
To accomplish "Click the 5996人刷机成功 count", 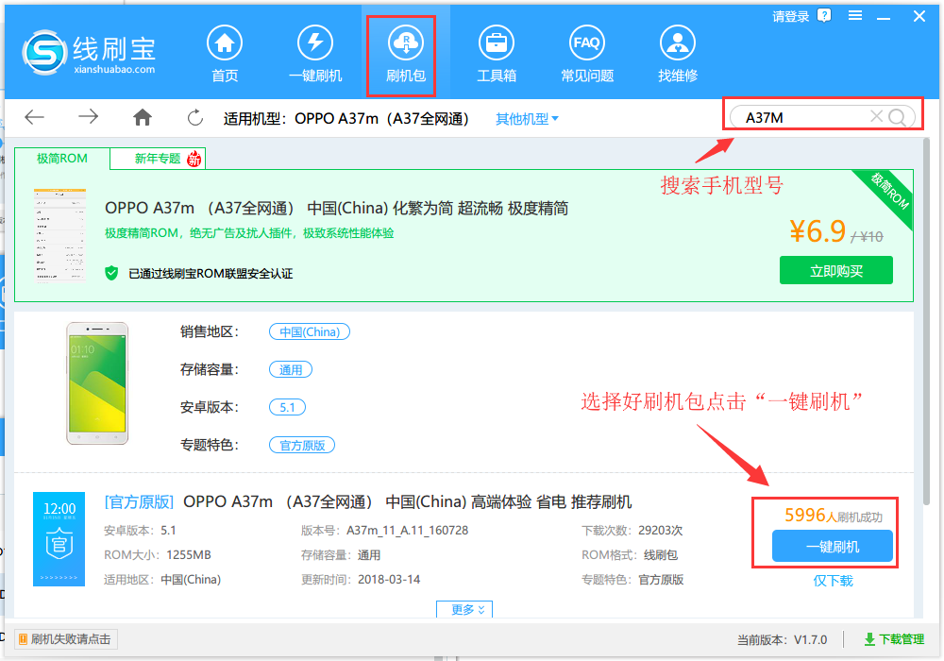I will click(x=834, y=516).
